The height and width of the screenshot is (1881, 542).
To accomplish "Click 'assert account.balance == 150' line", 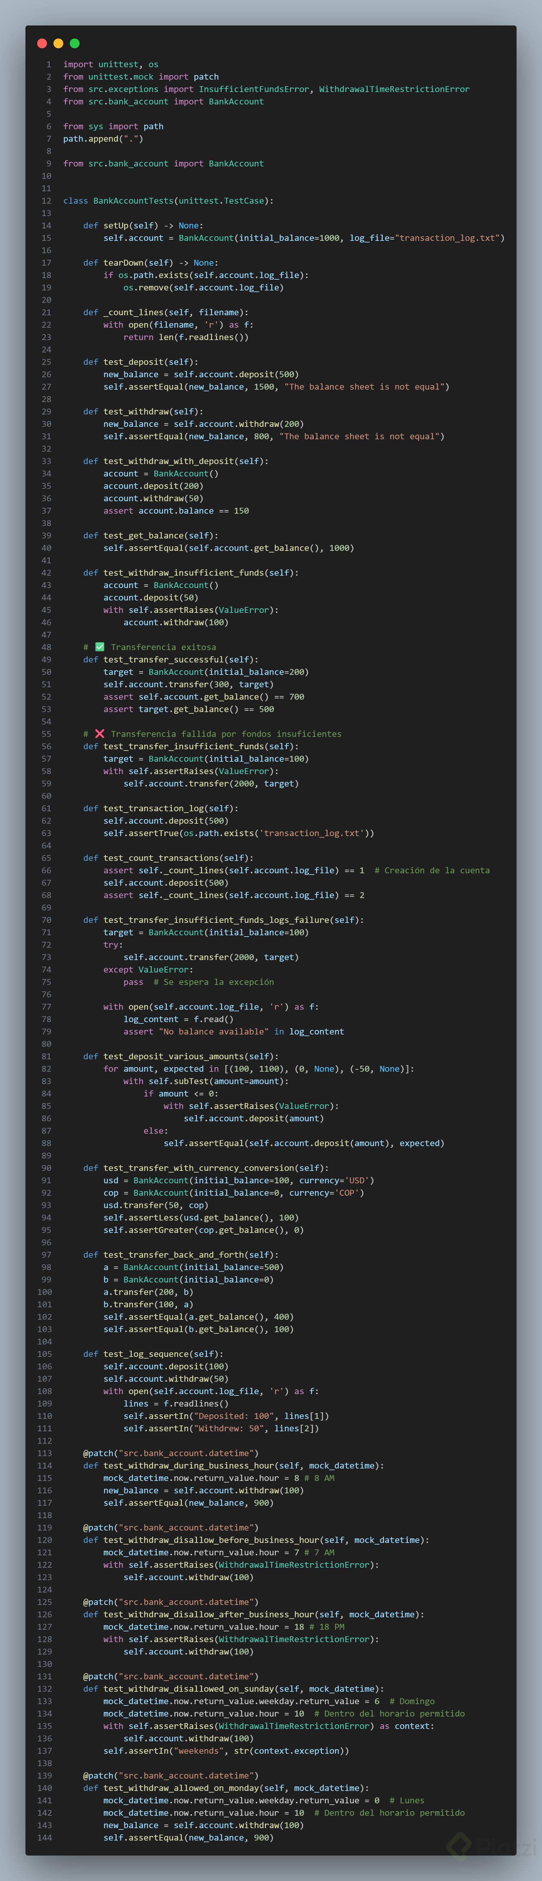I will point(176,511).
